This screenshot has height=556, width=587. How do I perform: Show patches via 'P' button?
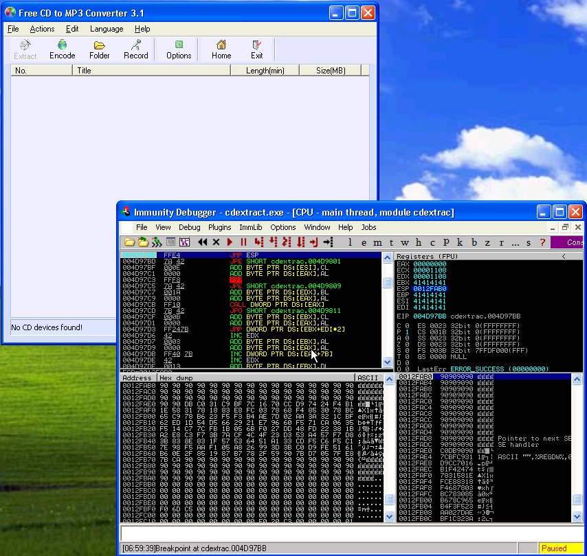tap(446, 243)
